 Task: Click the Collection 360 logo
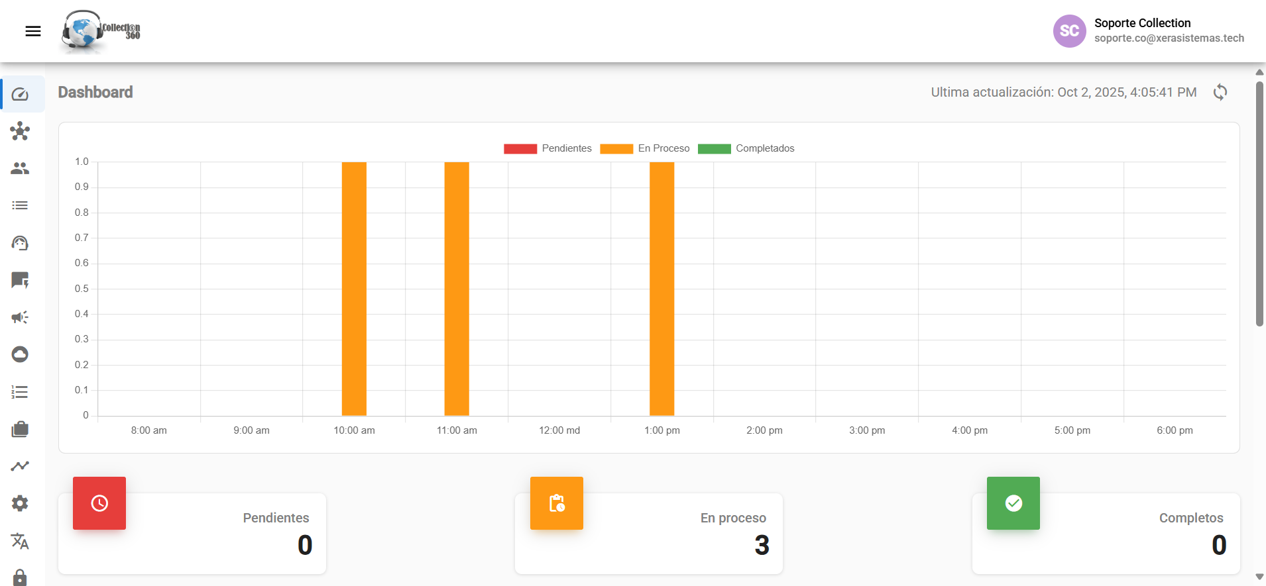[101, 31]
